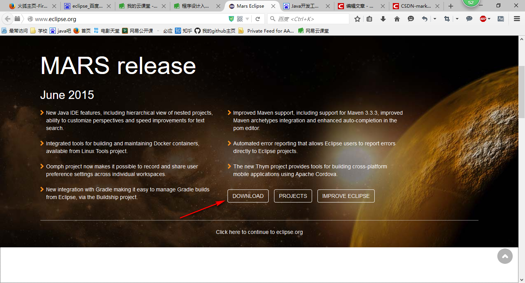Close the 火狐主页 tab
Image resolution: width=525 pixels, height=283 pixels.
coord(54,6)
